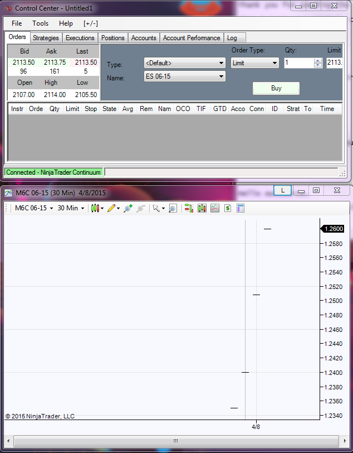Viewport: 353px width, 453px height.
Task: Switch to the Strategies tab
Action: pyautogui.click(x=46, y=38)
